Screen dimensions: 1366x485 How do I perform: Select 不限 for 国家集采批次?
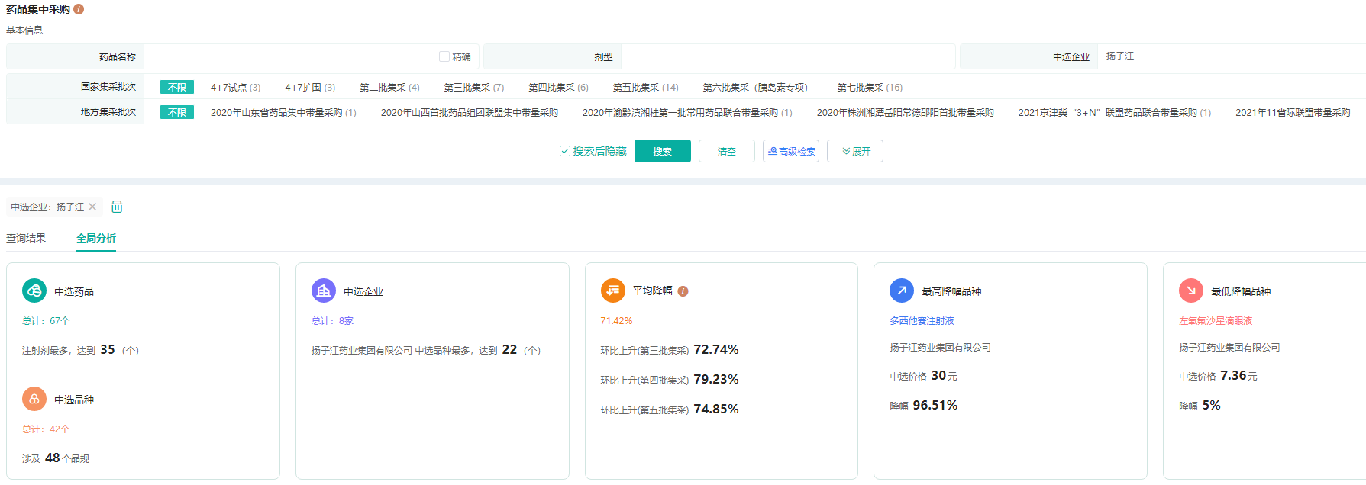click(x=177, y=87)
